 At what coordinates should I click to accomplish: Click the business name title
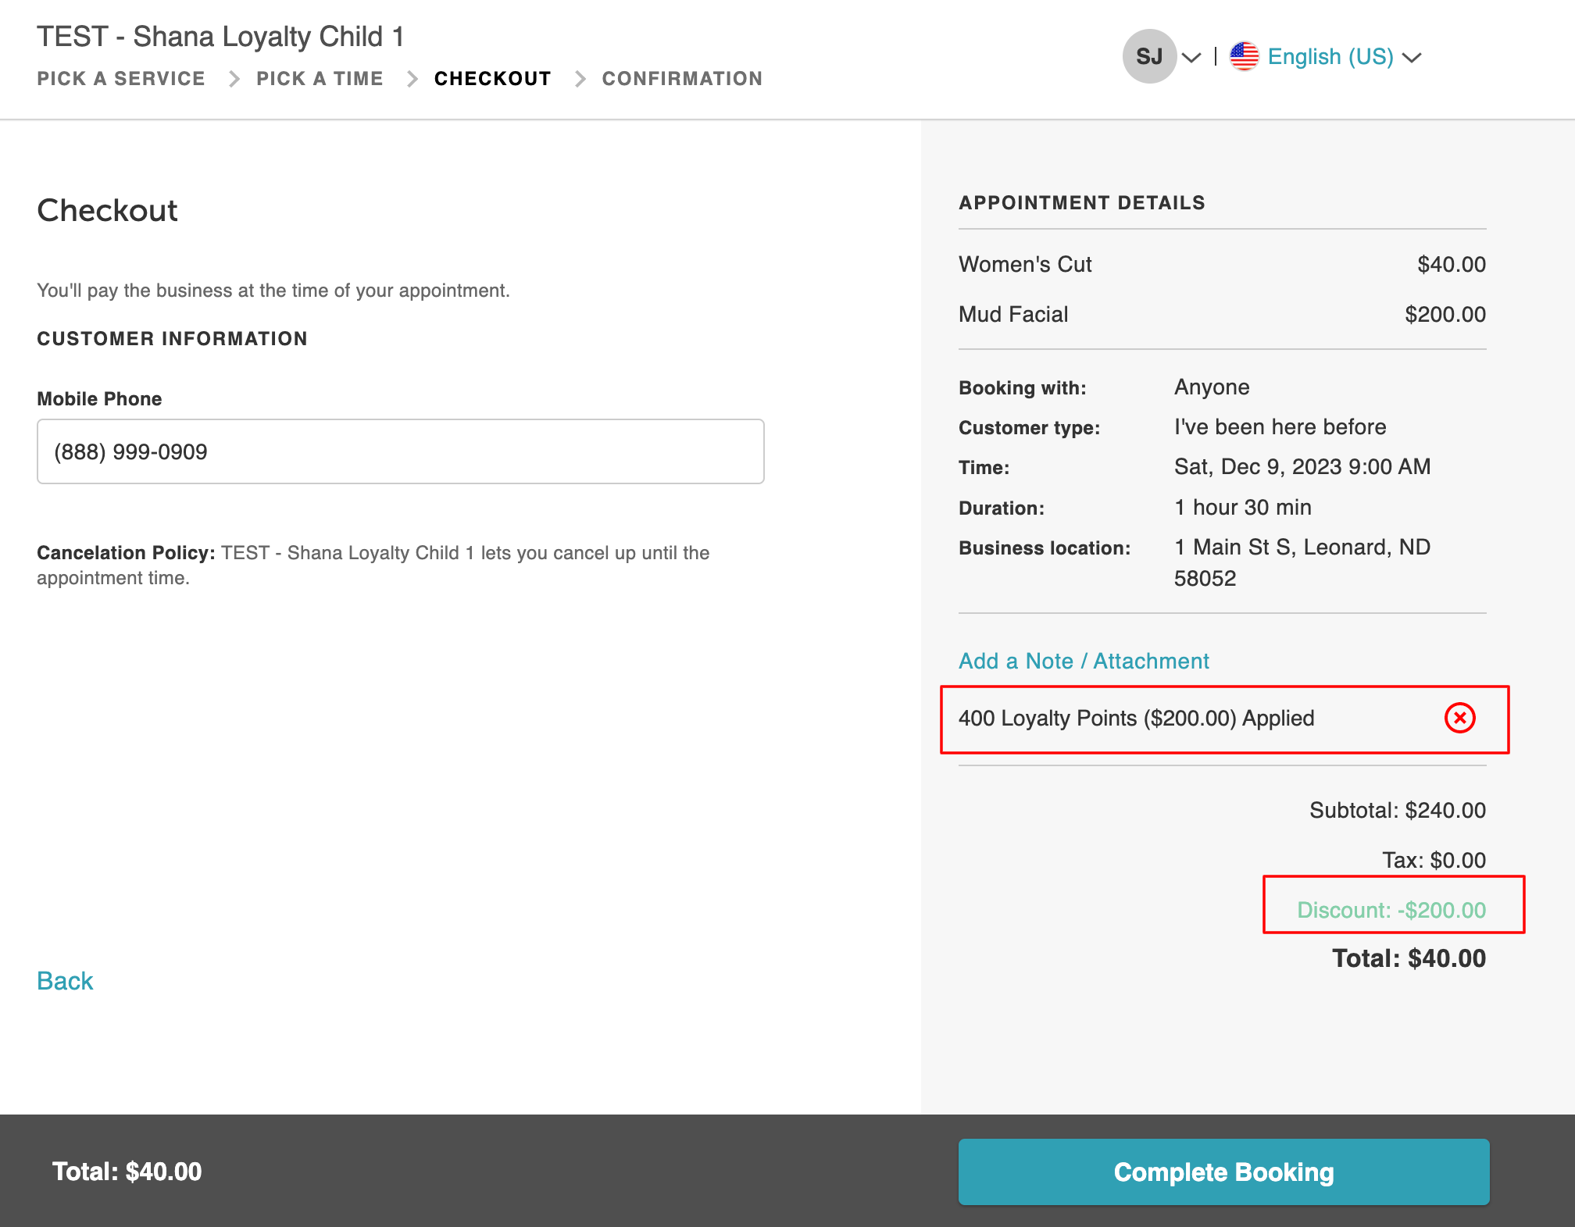tap(220, 37)
